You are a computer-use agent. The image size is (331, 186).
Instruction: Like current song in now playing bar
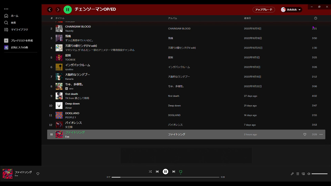(x=38, y=174)
